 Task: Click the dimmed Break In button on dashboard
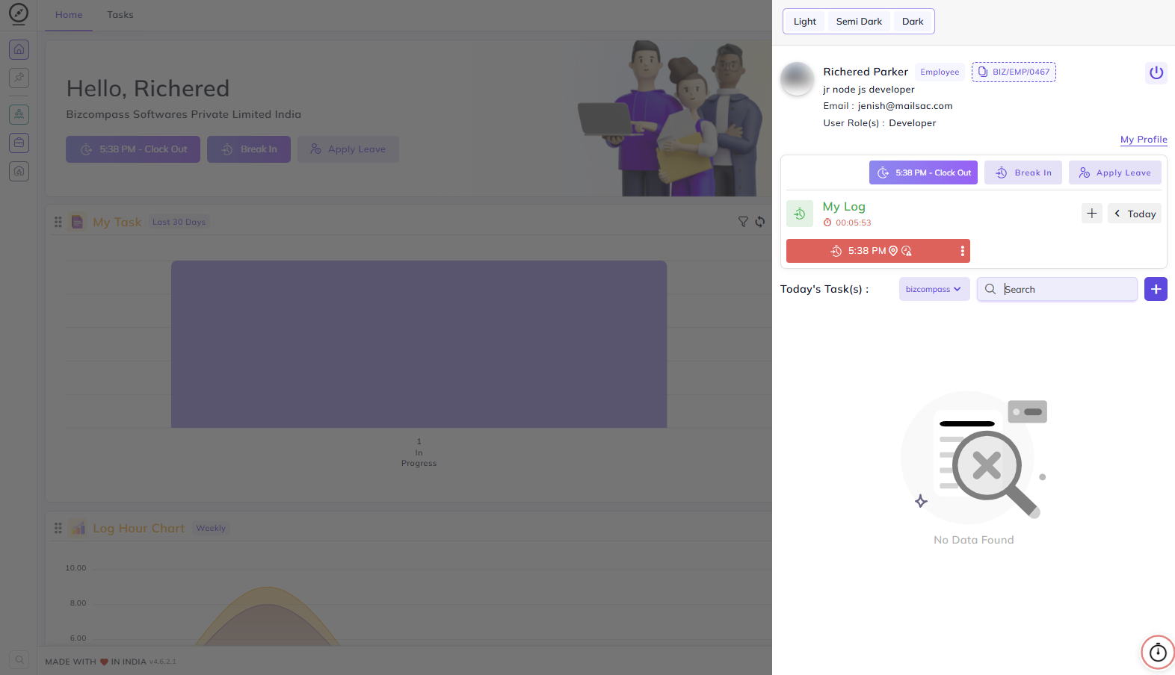(x=249, y=149)
